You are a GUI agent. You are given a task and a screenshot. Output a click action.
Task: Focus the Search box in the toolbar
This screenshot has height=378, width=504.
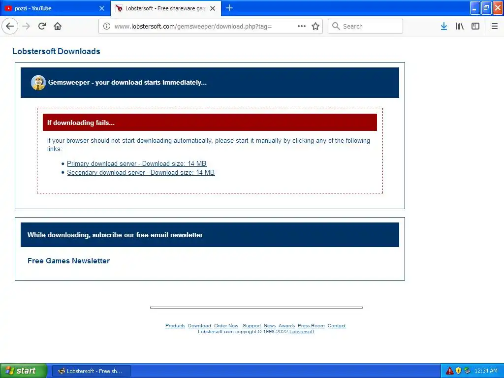pos(366,26)
